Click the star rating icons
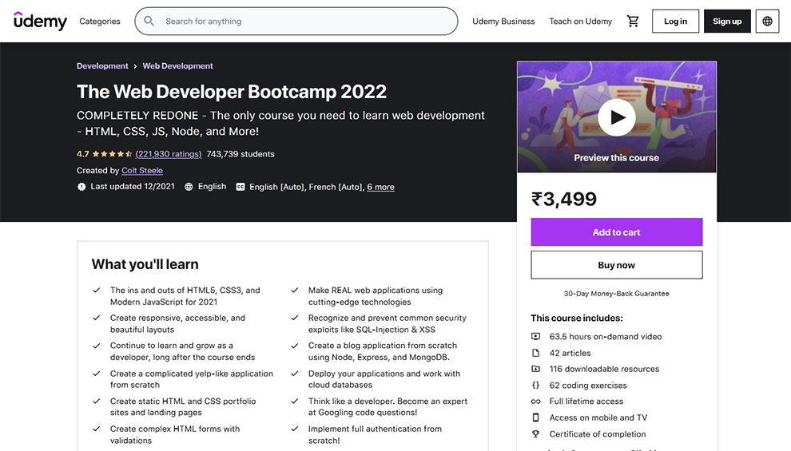791x451 pixels. pos(112,154)
